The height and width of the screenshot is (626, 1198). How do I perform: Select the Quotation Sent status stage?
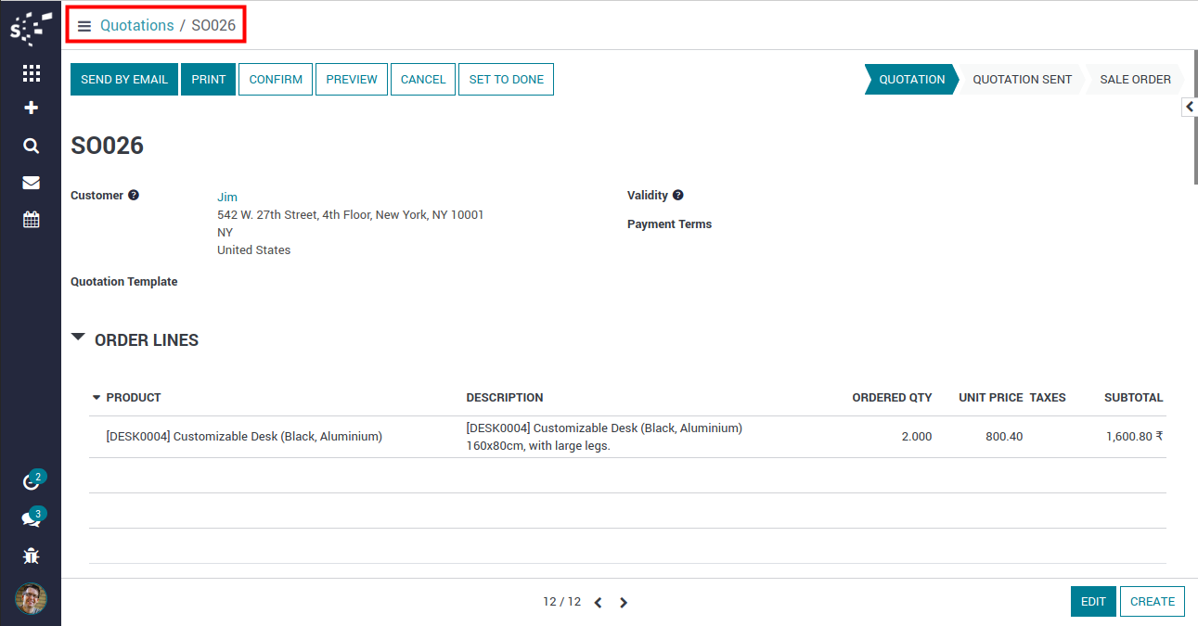click(x=1022, y=80)
